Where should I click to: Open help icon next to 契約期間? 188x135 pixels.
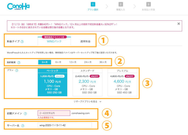click(19, 63)
